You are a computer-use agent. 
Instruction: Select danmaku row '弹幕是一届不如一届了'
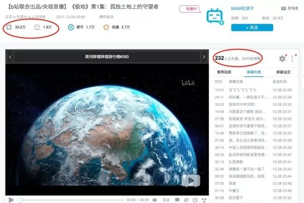(x=253, y=169)
